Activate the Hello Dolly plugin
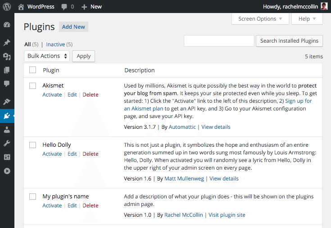 click(52, 154)
